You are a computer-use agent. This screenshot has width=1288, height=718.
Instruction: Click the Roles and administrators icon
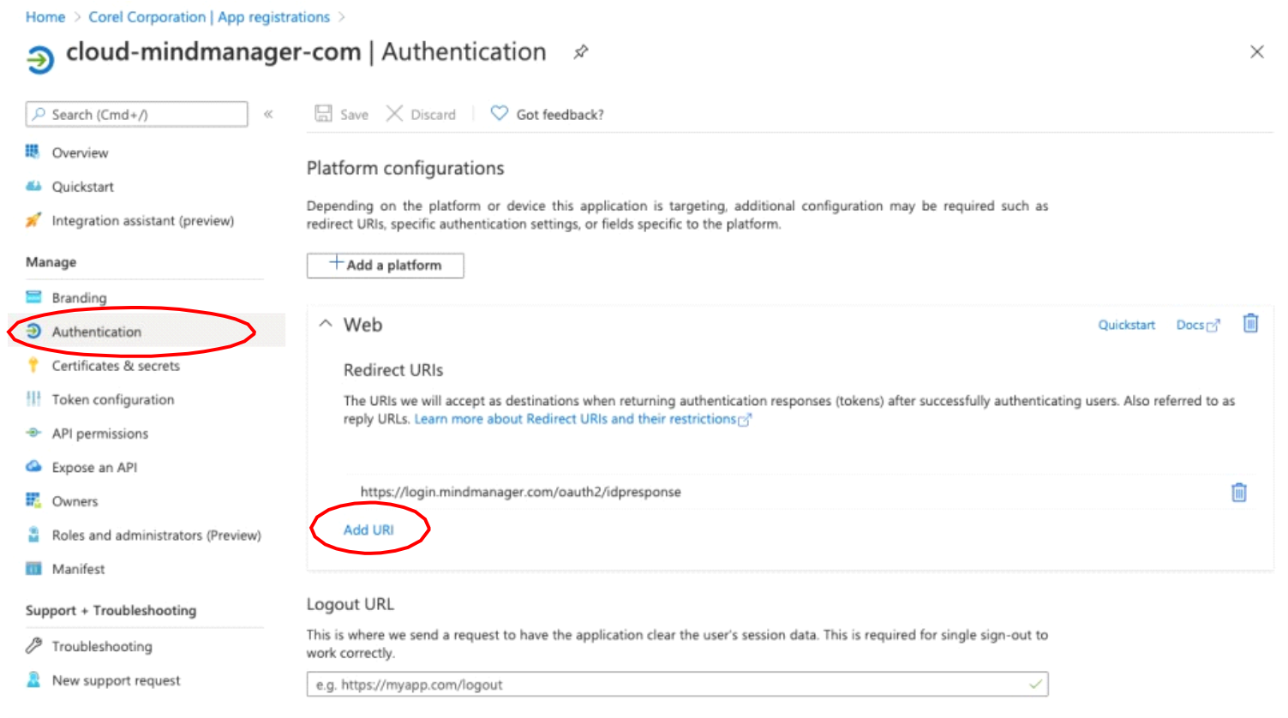click(33, 535)
